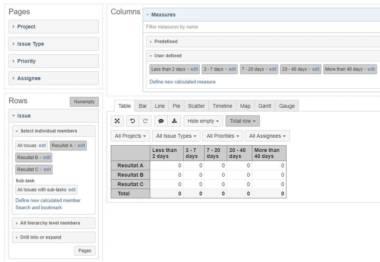380x262 pixels.
Task: Expand the Assignee dimension
Action: (54, 78)
